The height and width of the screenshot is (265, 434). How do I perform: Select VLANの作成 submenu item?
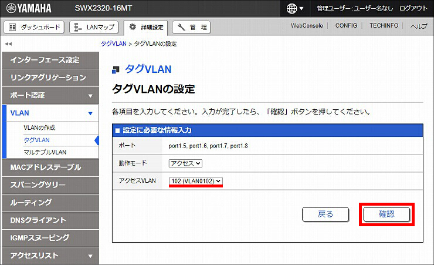point(39,128)
